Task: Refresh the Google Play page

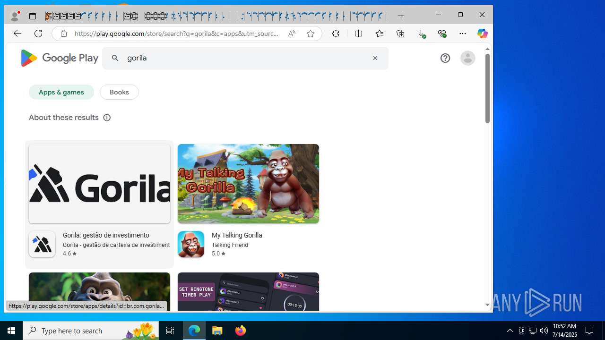Action: click(x=38, y=34)
